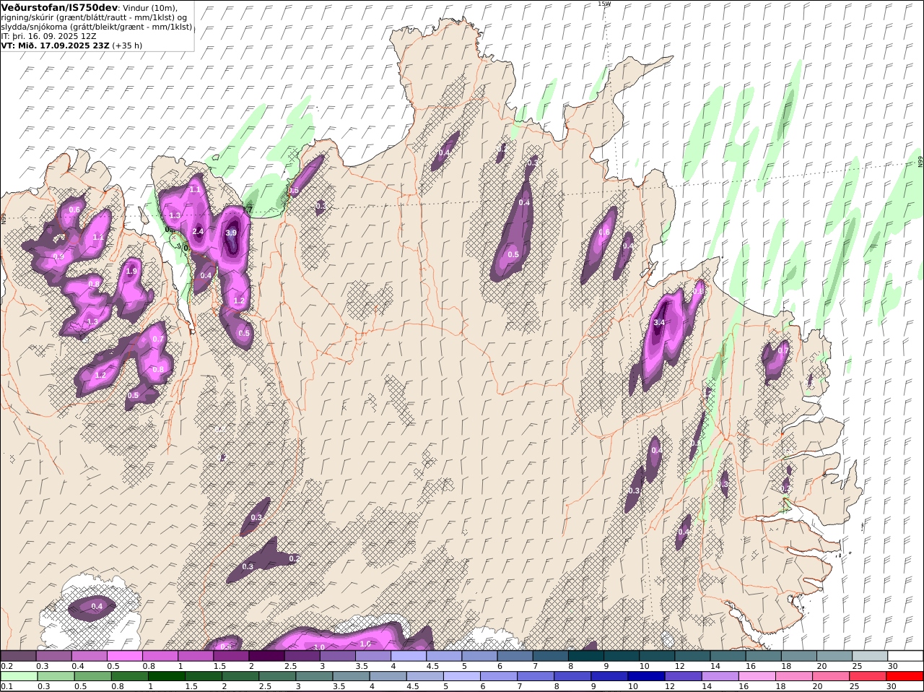Click the map title Veðurstofan/IS750dev
924x692 pixels.
pos(60,7)
